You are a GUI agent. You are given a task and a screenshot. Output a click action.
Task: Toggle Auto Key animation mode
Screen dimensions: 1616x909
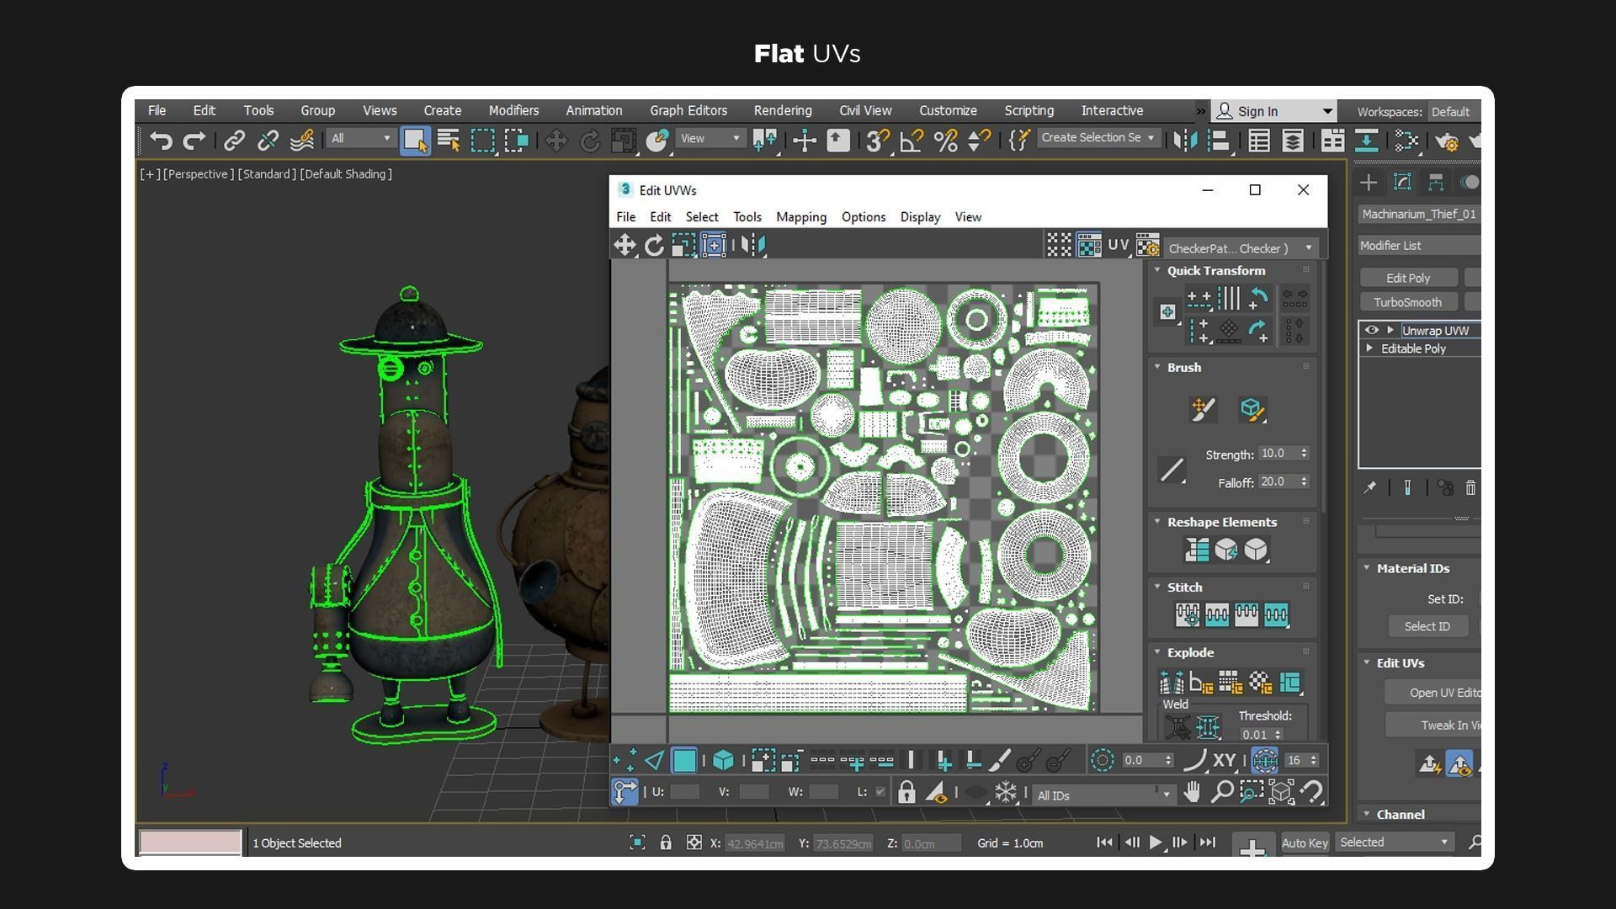click(x=1304, y=843)
